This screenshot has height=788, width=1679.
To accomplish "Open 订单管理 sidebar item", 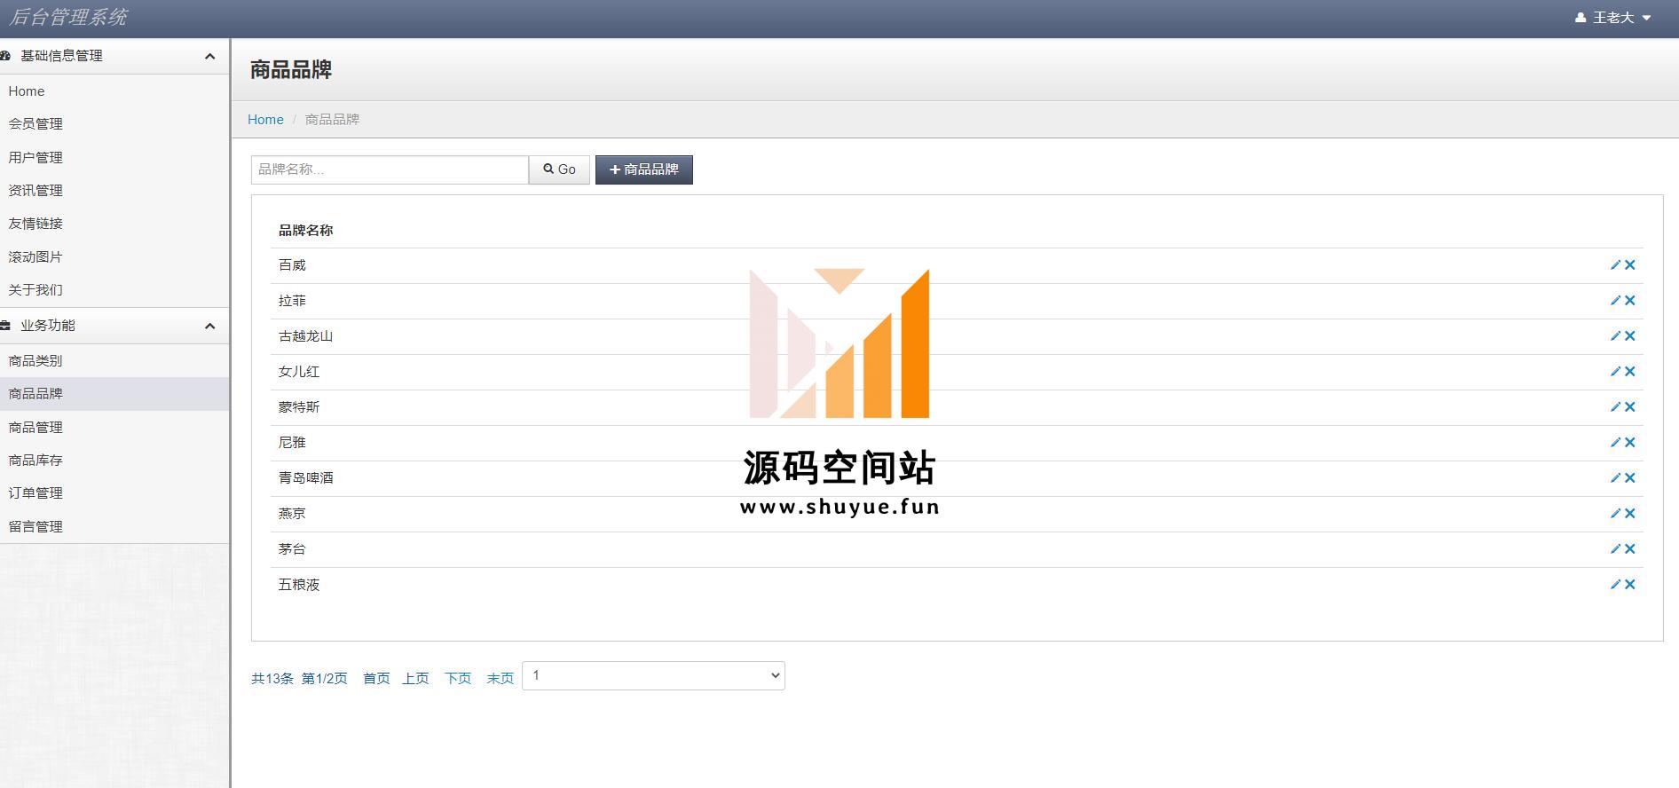I will (x=35, y=493).
